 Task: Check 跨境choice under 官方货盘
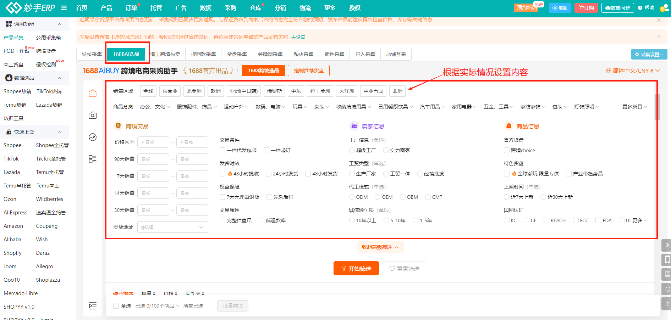[x=507, y=150]
